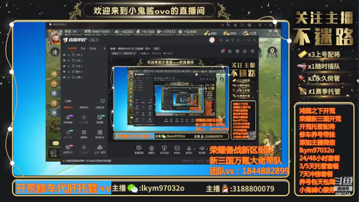Expand mode pill next to 直播伴侣 logo
The height and width of the screenshot is (202, 359).
pyautogui.click(x=94, y=40)
